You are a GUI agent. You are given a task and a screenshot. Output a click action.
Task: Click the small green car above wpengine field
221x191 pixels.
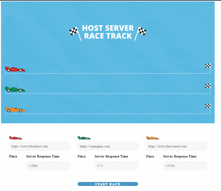[84, 138]
